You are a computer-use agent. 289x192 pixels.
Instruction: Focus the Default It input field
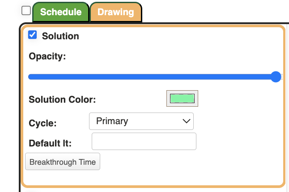144,142
